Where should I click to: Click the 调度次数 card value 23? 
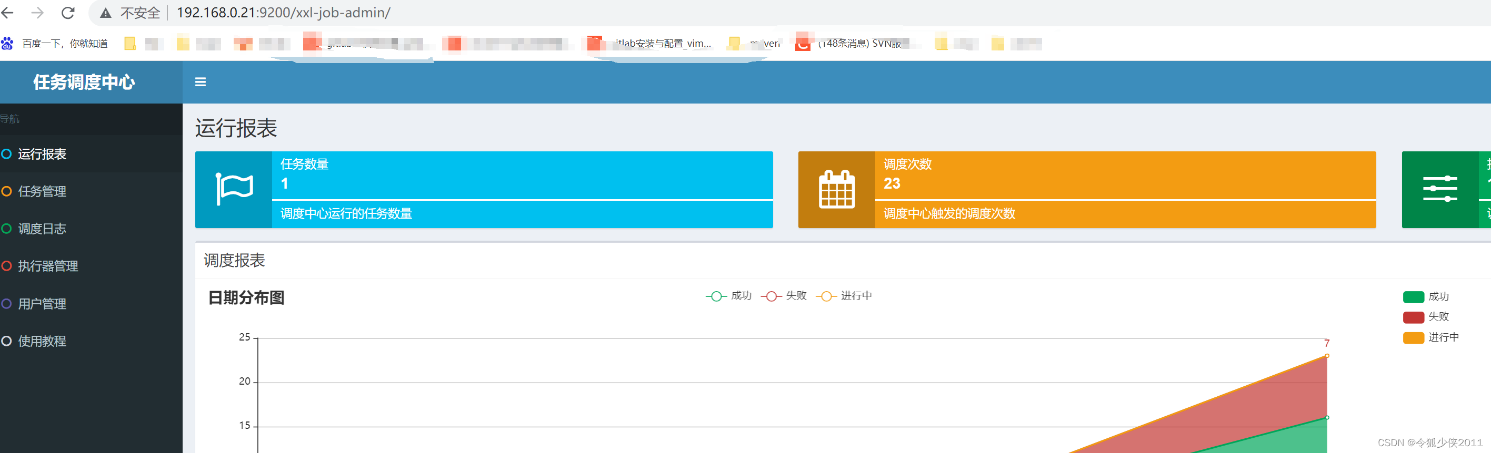(892, 184)
